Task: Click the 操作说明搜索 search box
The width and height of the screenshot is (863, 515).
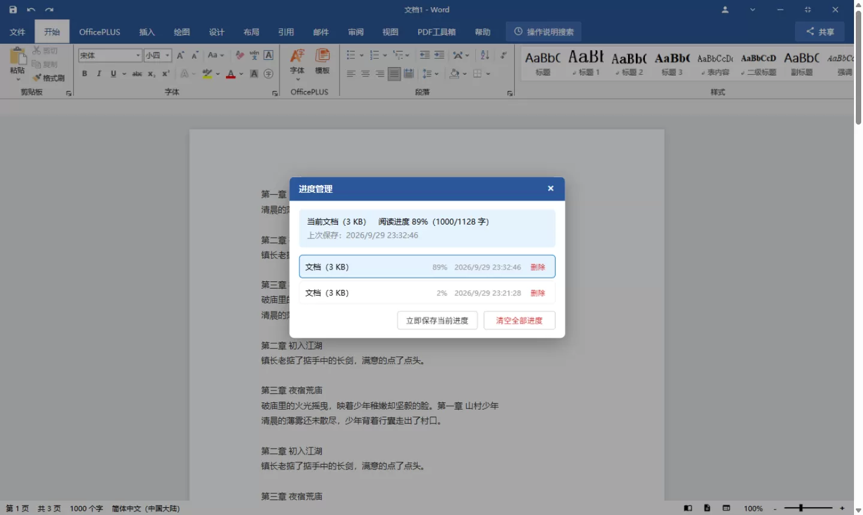Action: coord(544,32)
